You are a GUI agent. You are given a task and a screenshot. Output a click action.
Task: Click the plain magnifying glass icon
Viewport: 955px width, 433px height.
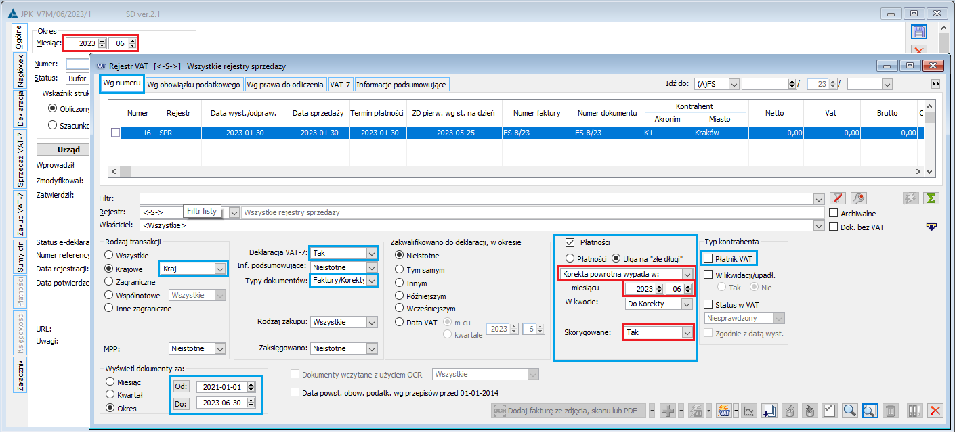coord(850,410)
